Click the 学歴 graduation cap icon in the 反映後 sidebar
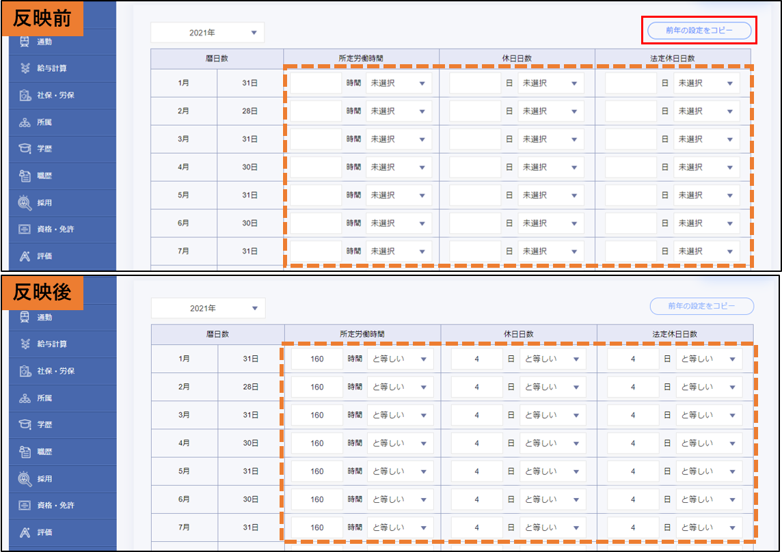This screenshot has width=782, height=552. (25, 425)
